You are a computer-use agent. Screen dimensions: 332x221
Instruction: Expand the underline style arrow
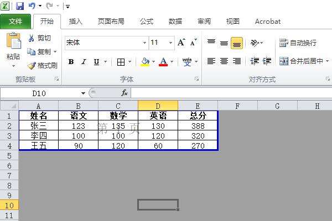coord(105,62)
